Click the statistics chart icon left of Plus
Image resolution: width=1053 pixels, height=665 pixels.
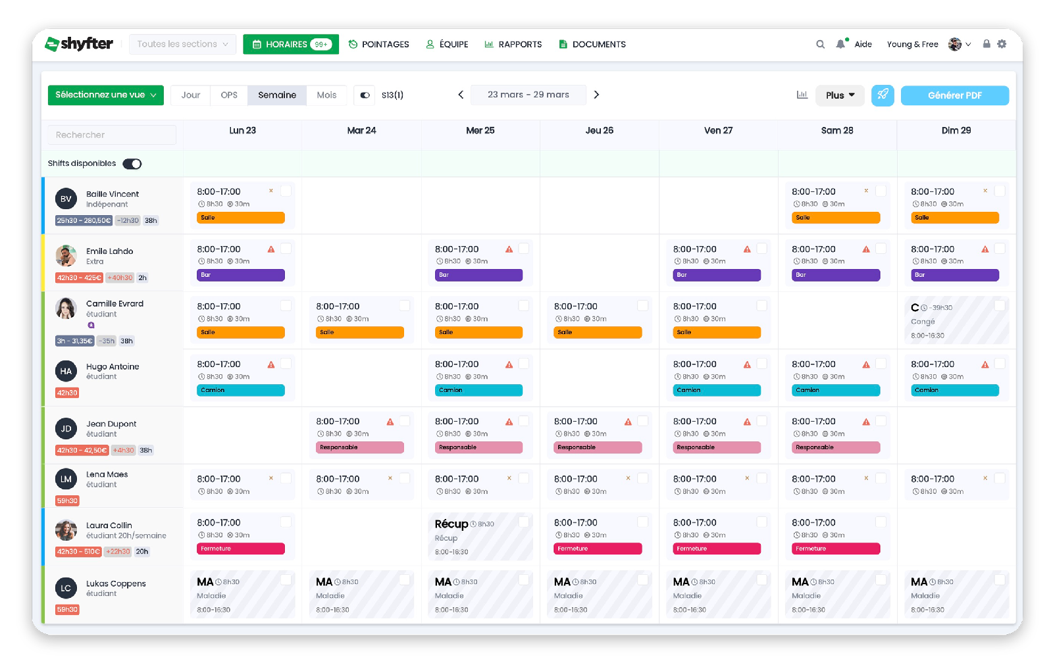click(802, 95)
